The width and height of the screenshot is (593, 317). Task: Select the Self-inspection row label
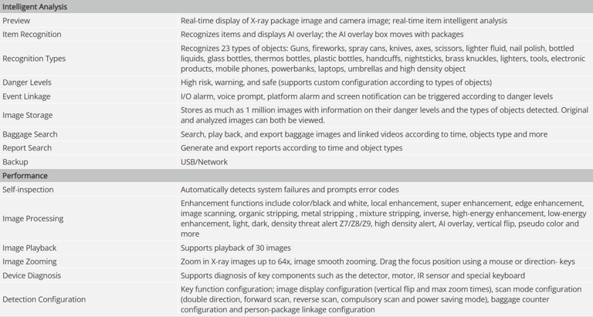tap(29, 190)
